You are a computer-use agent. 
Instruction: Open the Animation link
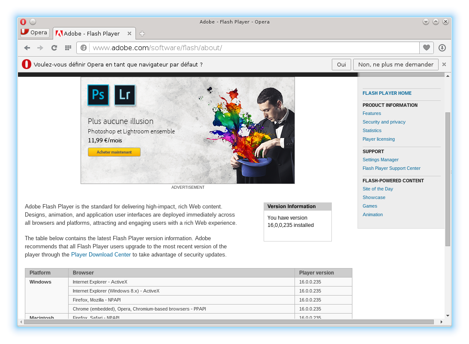coord(373,214)
